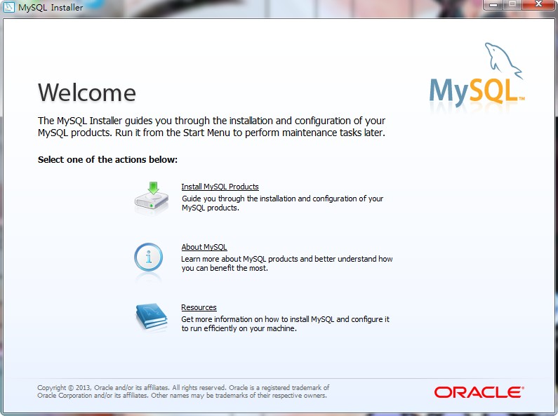Click the green download drive icon
The width and height of the screenshot is (558, 416).
point(152,198)
